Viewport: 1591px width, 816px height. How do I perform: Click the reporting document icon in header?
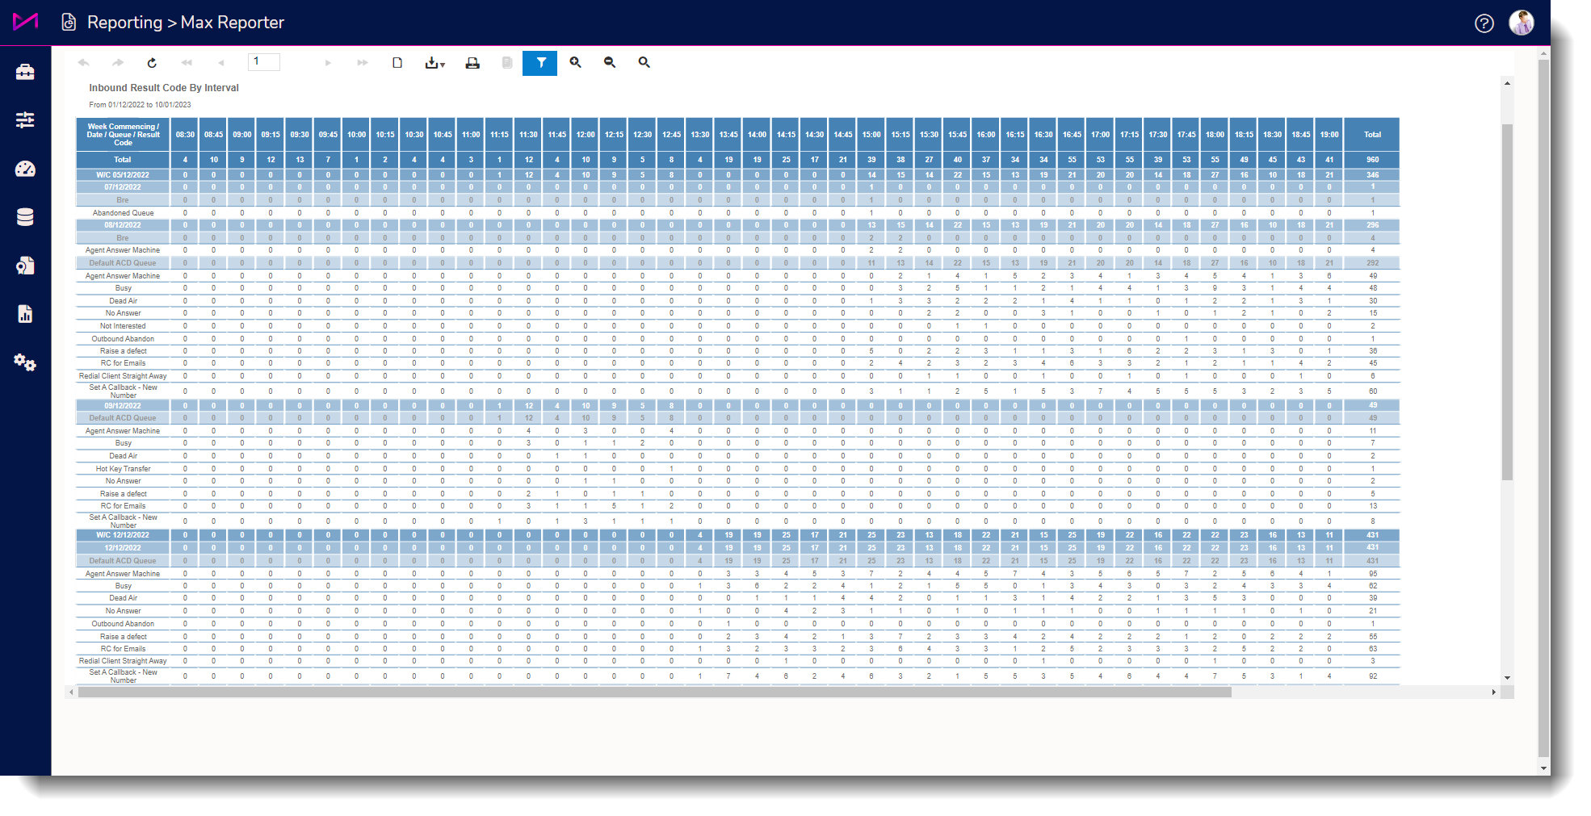pos(69,23)
